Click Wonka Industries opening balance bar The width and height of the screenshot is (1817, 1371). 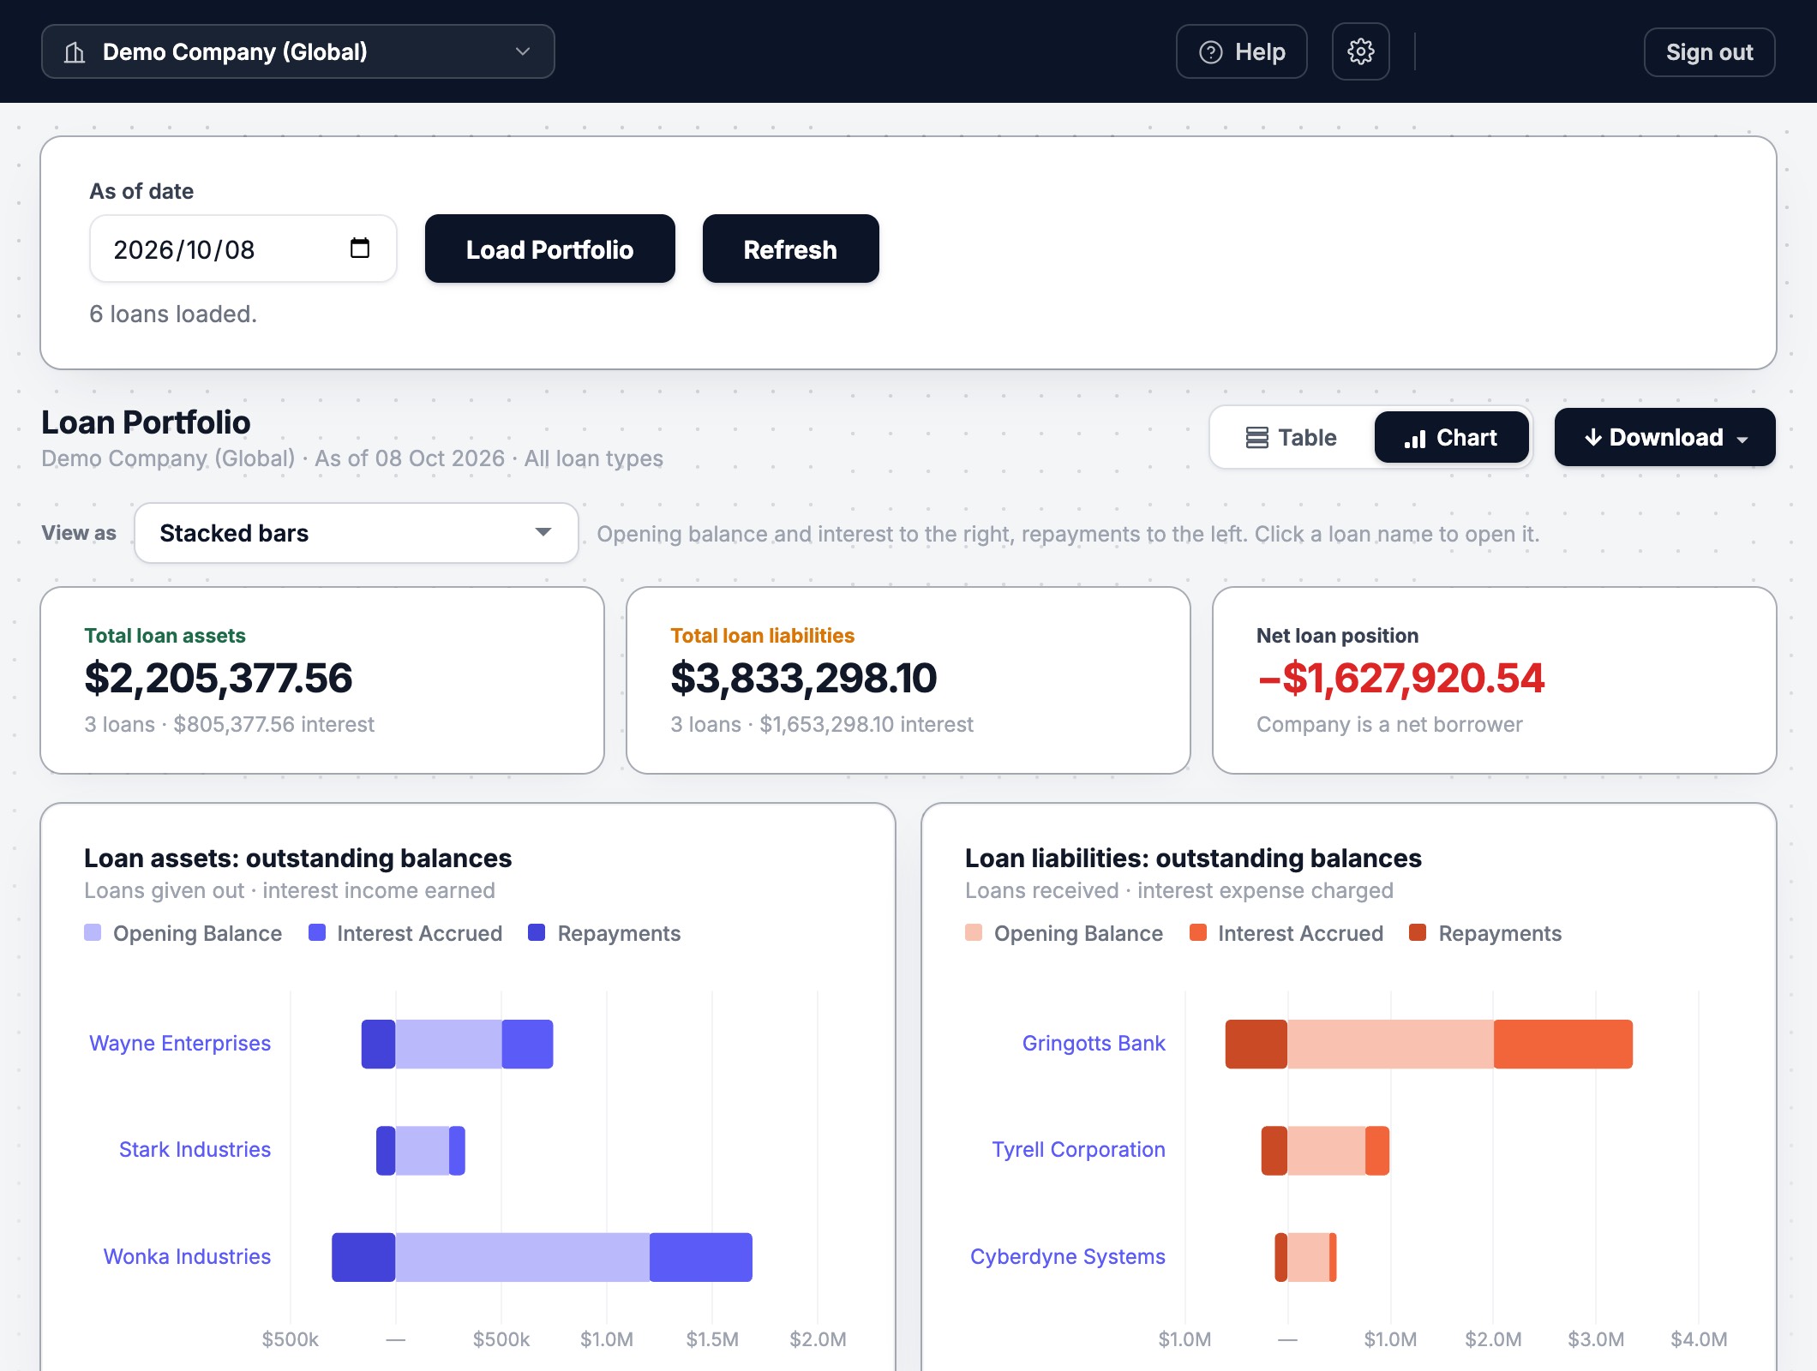coord(522,1257)
